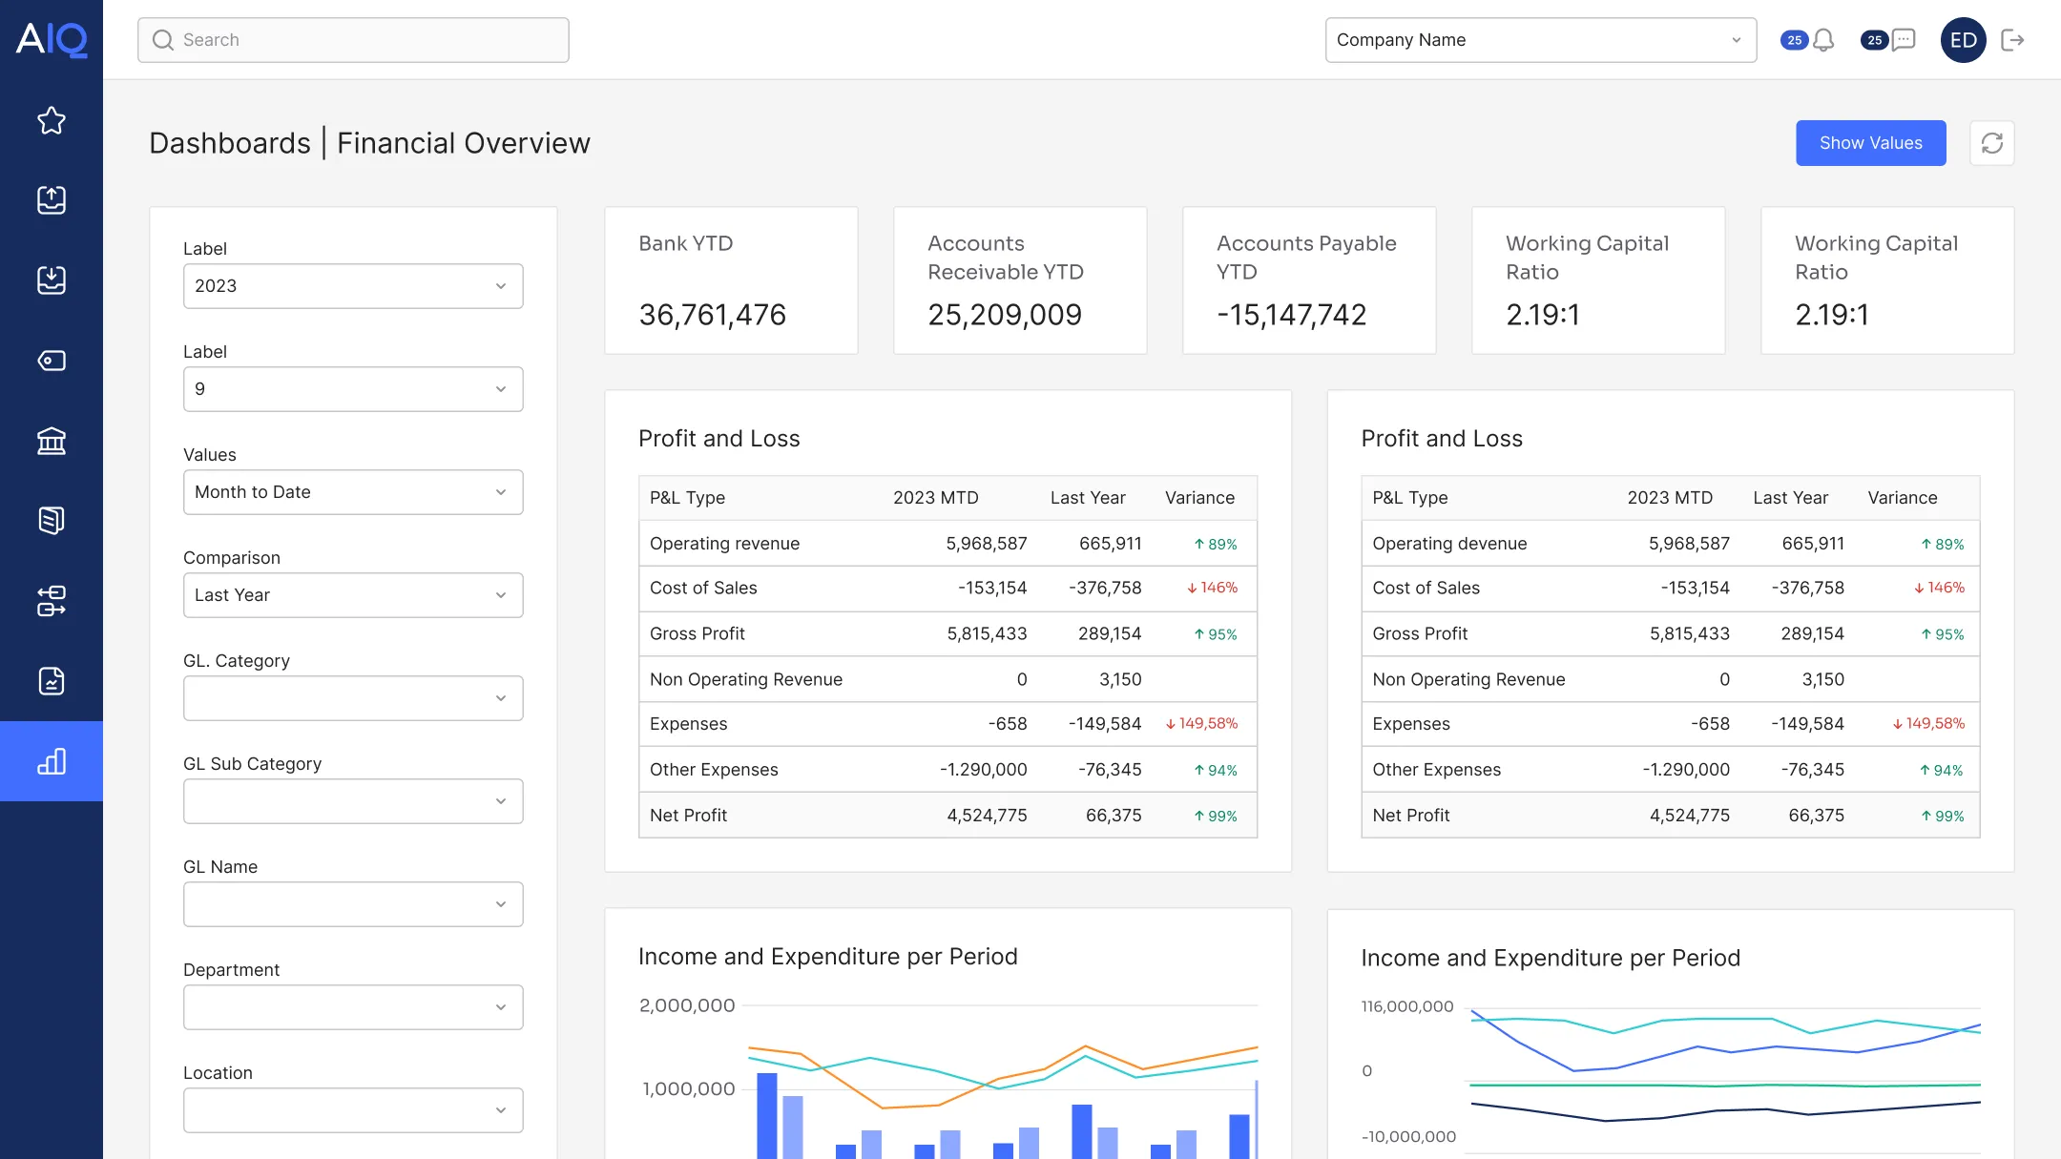
Task: Open the upload inbox sidebar icon
Action: pos(52,200)
